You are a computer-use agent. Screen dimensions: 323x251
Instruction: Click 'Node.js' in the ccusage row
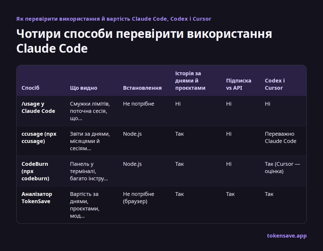tap(132, 134)
